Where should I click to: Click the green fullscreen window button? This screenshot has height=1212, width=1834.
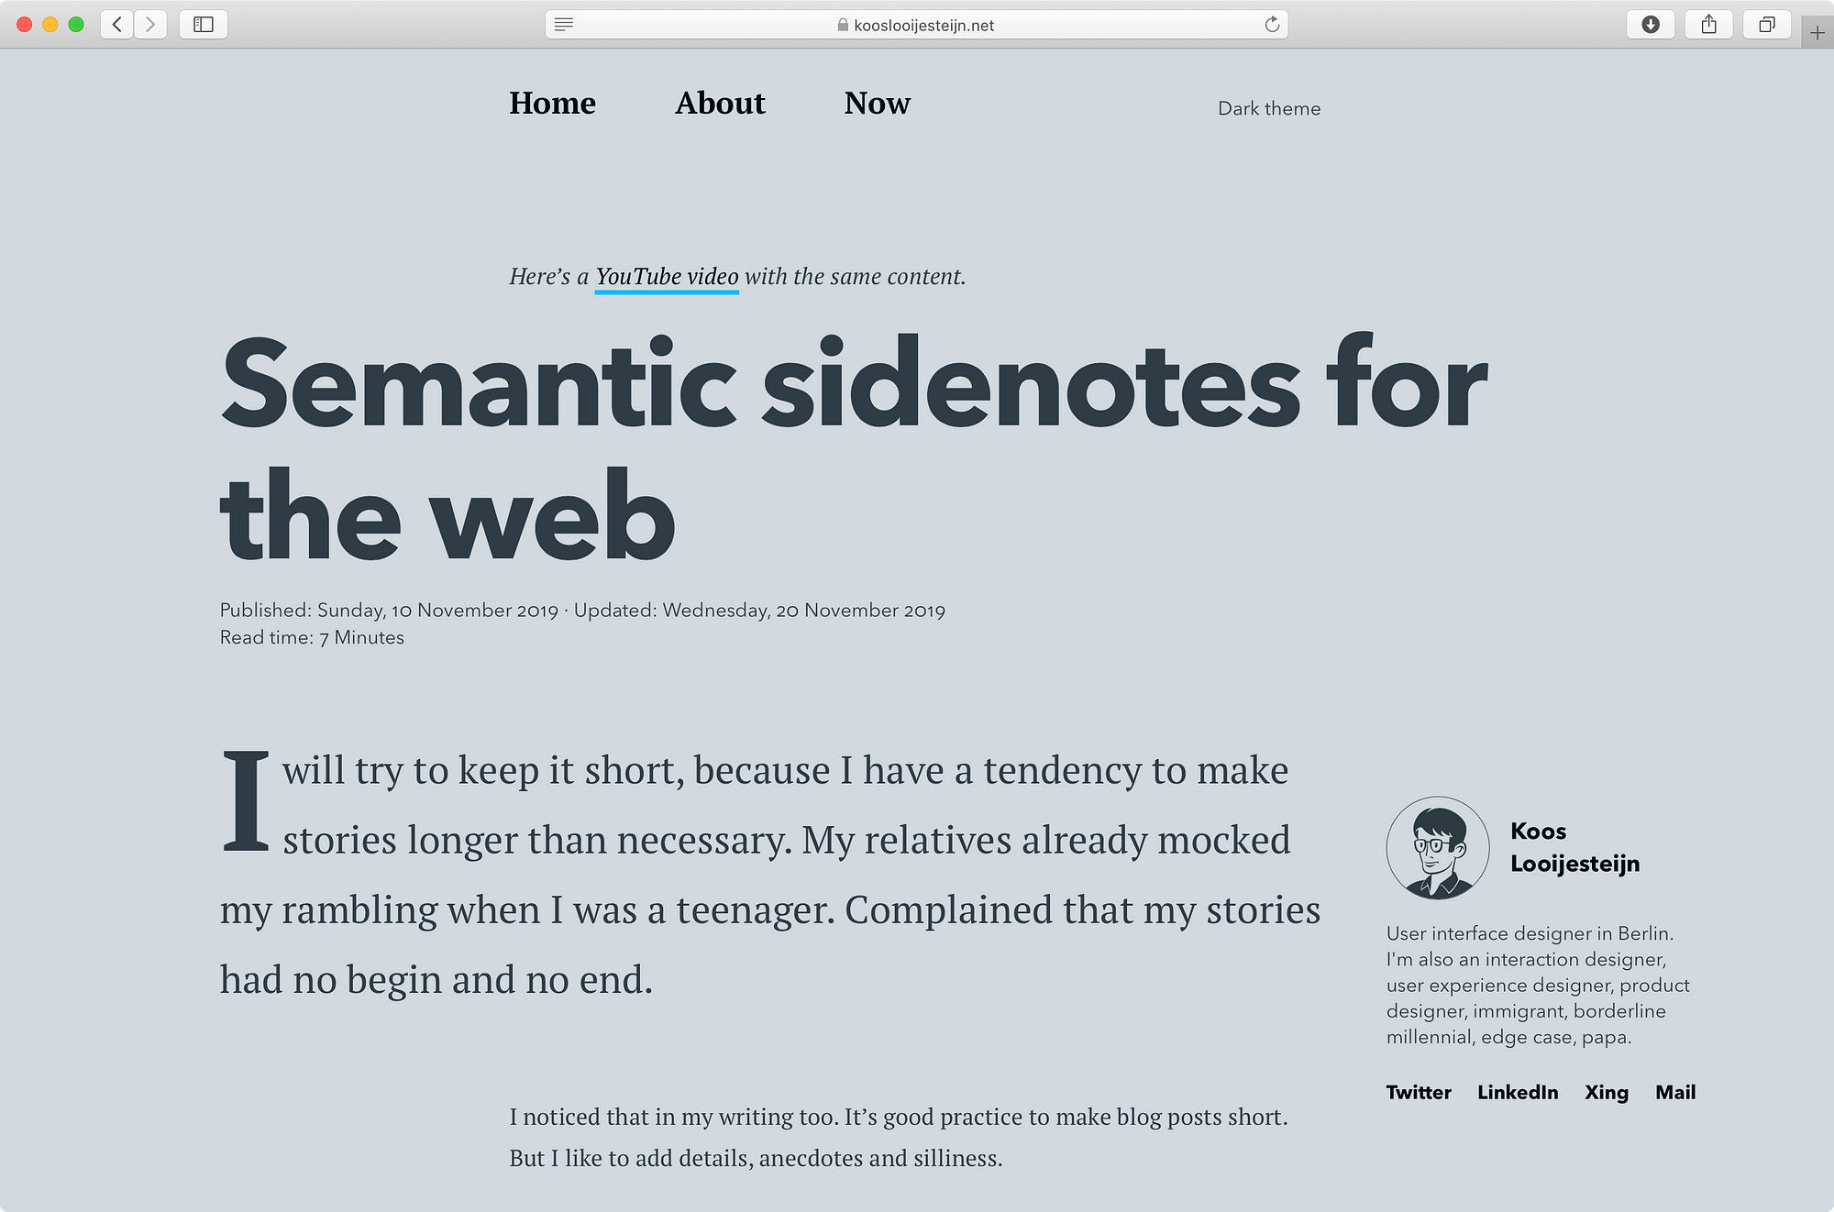click(x=76, y=25)
